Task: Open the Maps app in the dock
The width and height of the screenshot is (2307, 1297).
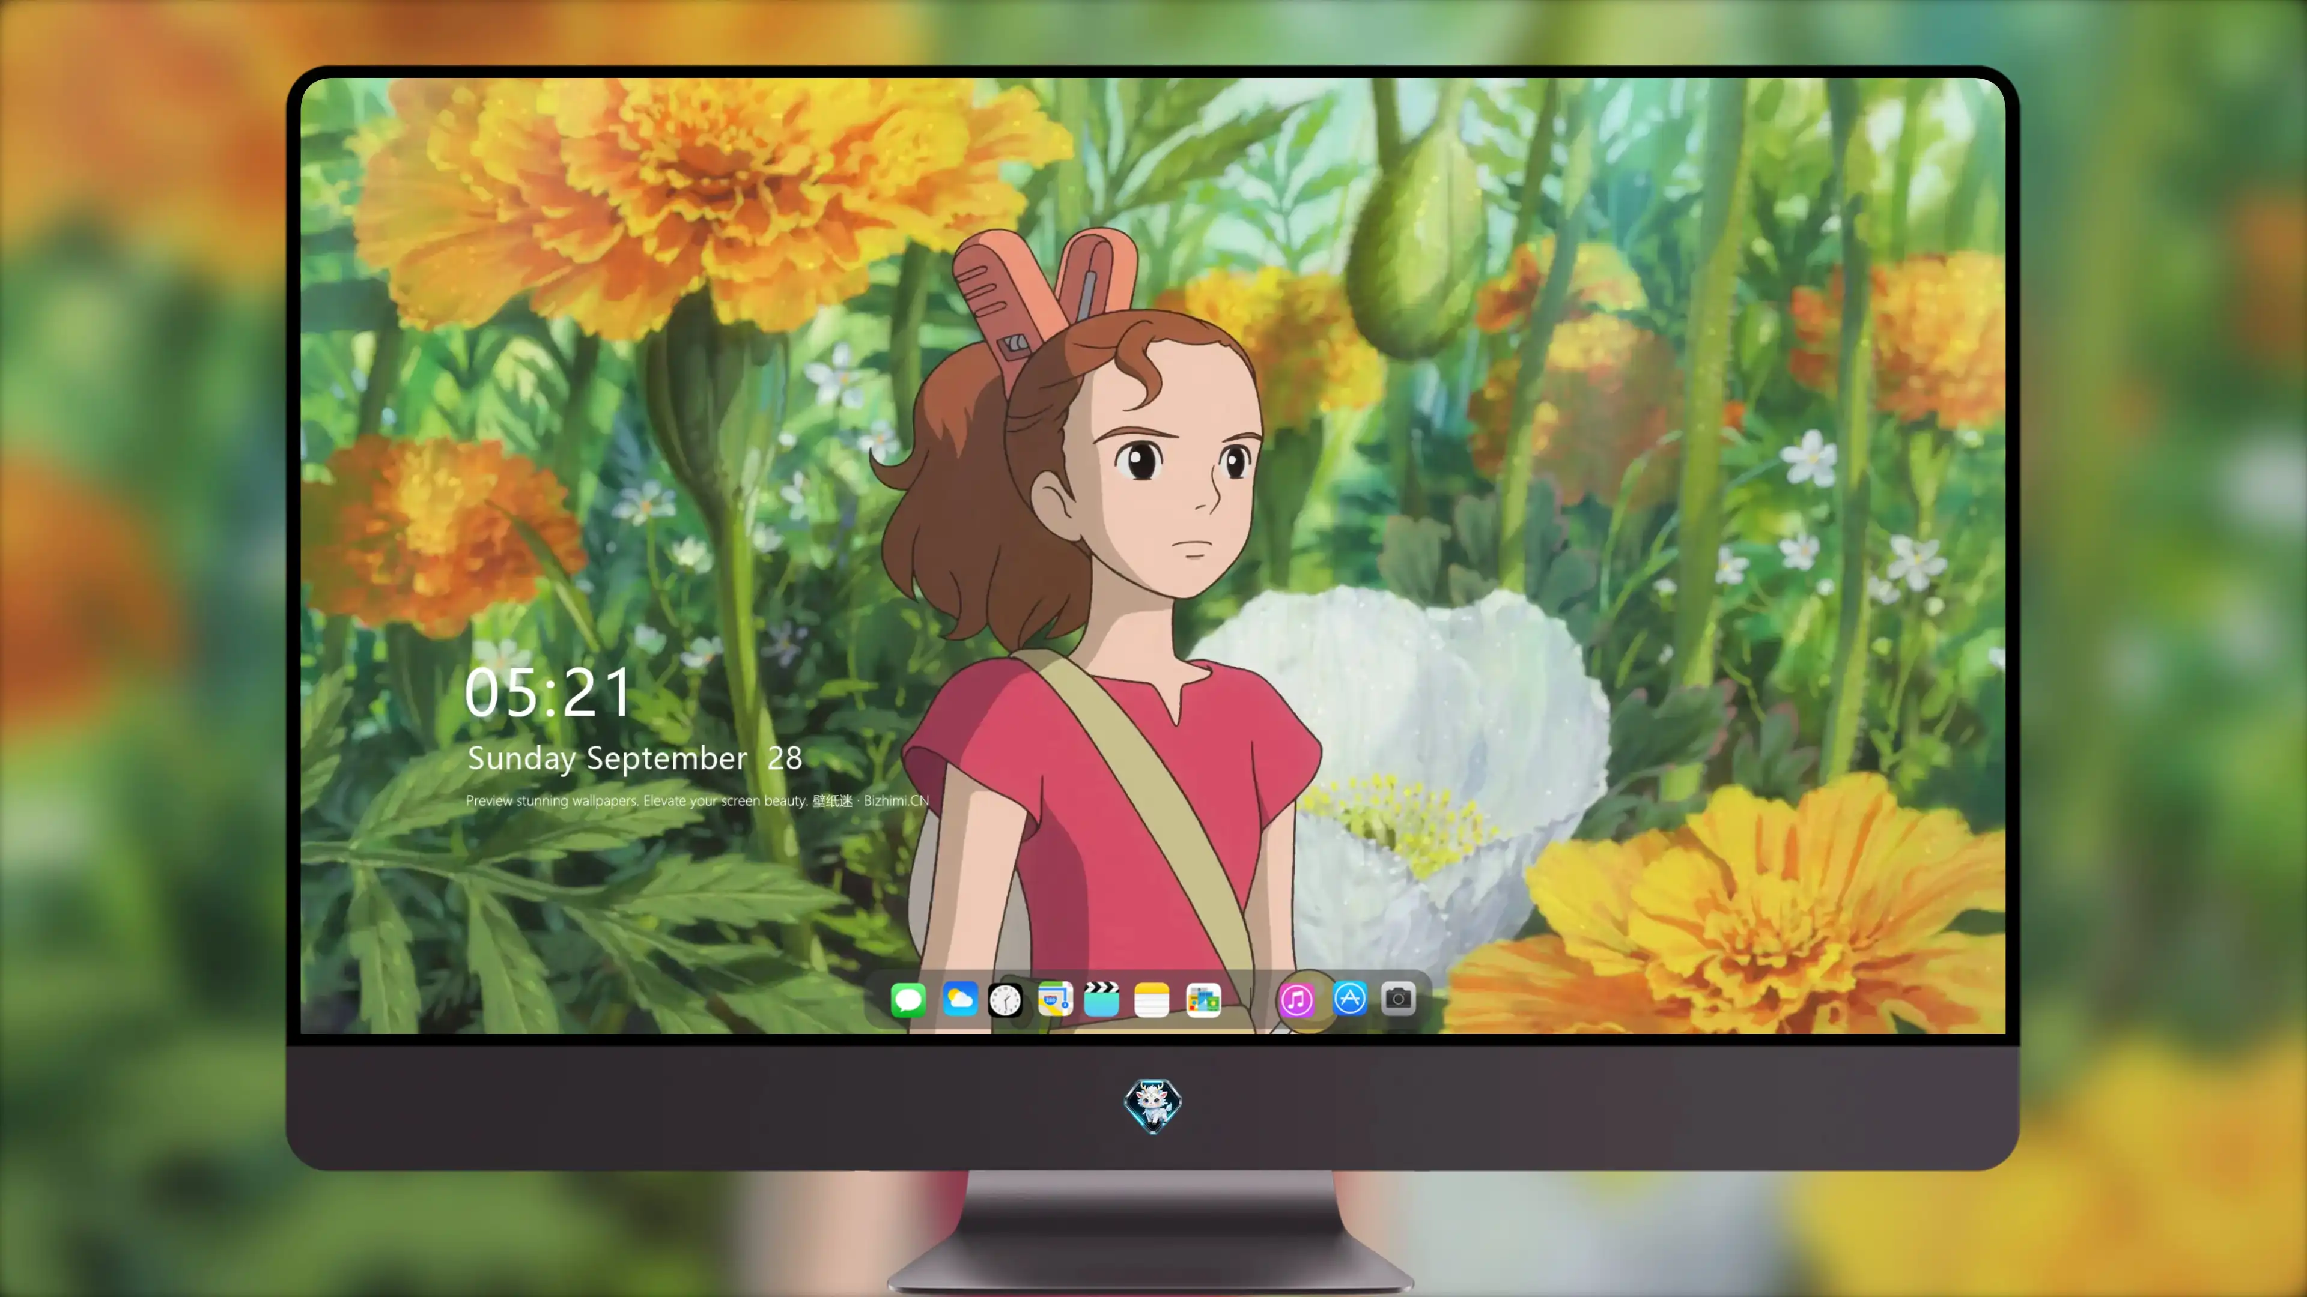Action: pos(1055,999)
